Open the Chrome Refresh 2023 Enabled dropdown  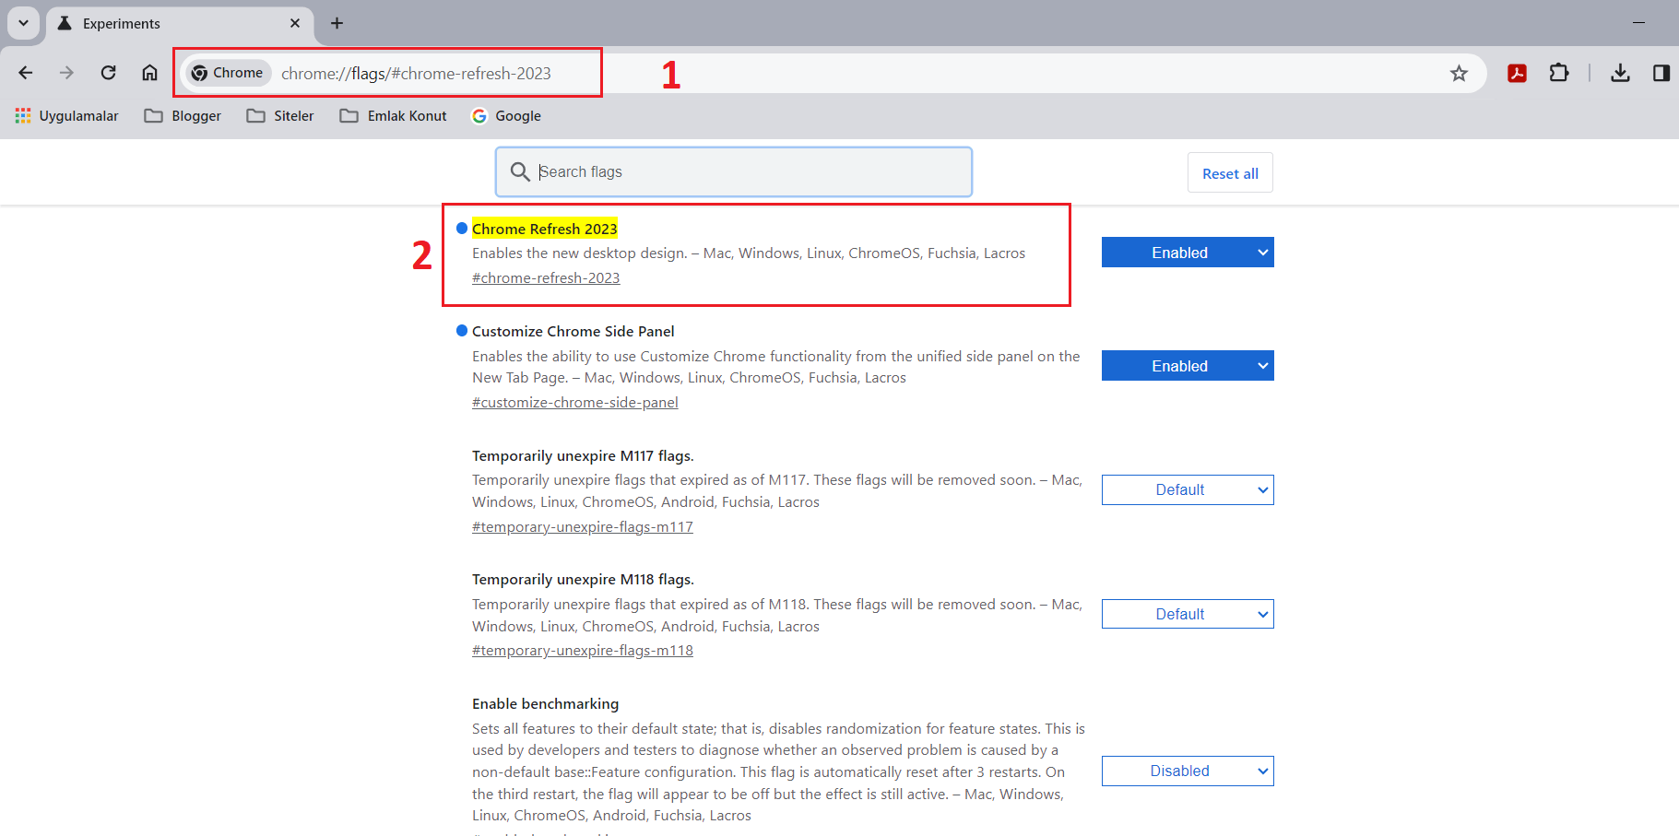click(x=1188, y=253)
